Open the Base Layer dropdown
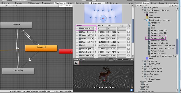 [11, 6]
